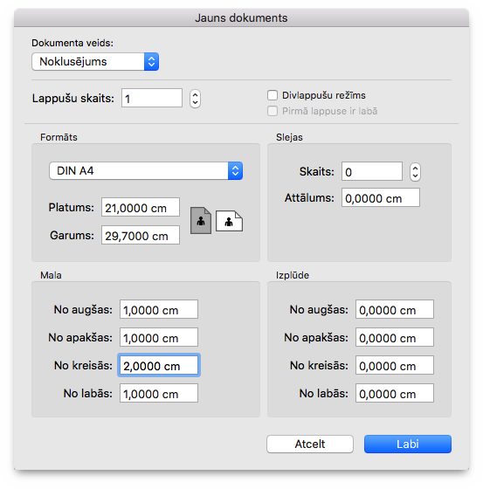This screenshot has width=483, height=489.
Task: Focus the Platums width field
Action: coord(141,207)
